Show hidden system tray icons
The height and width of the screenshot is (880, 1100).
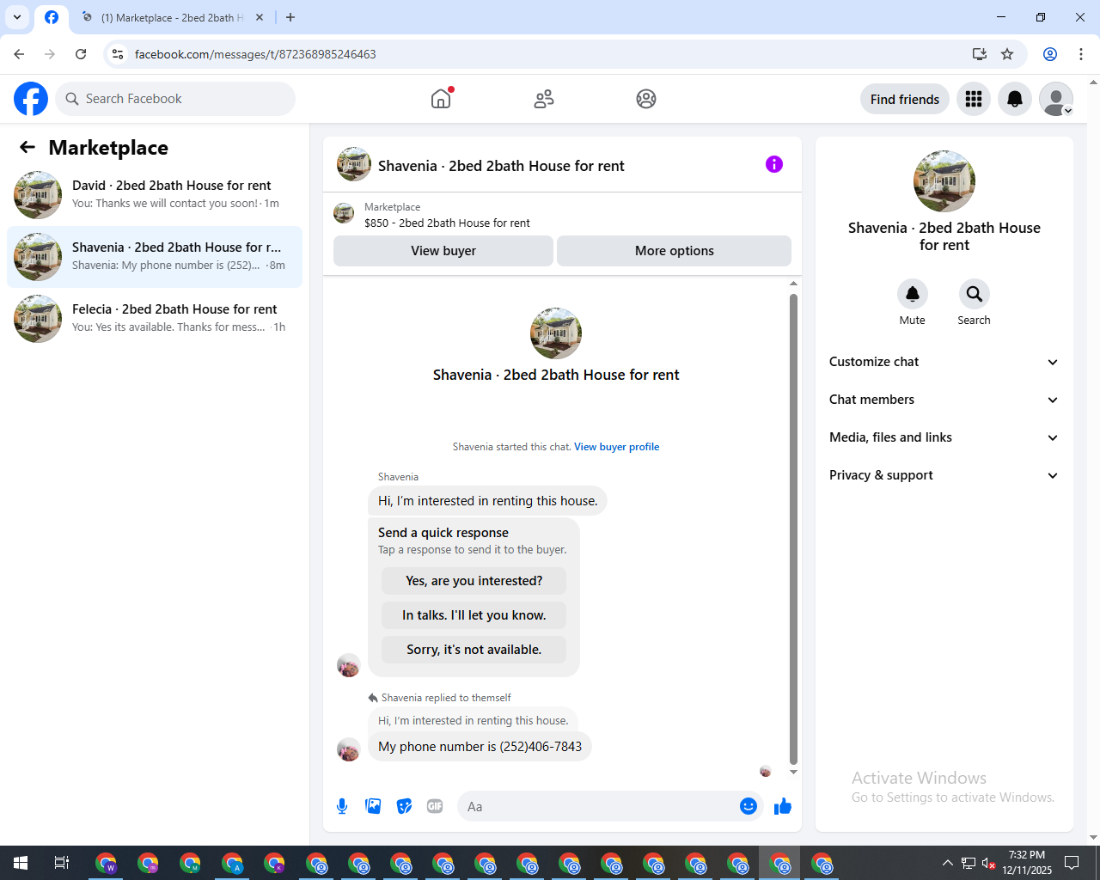947,863
